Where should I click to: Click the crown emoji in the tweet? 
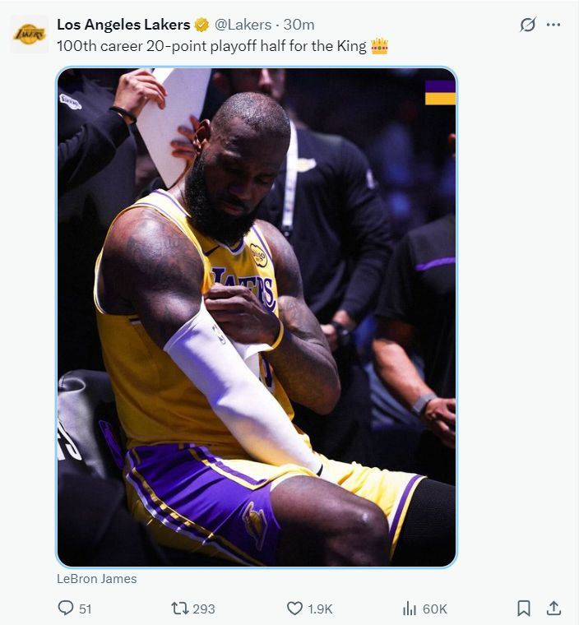click(379, 45)
